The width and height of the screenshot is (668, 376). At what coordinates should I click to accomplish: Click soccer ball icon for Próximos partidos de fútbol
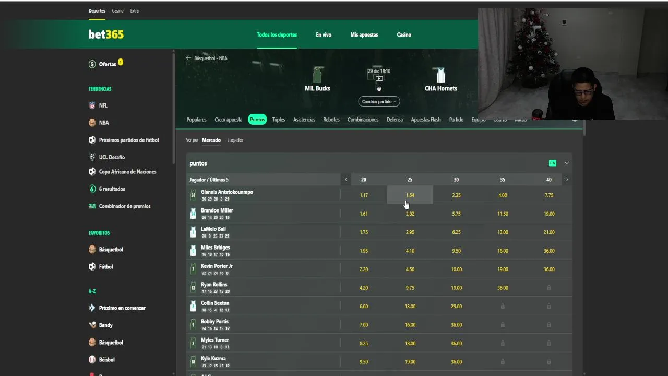(92, 140)
